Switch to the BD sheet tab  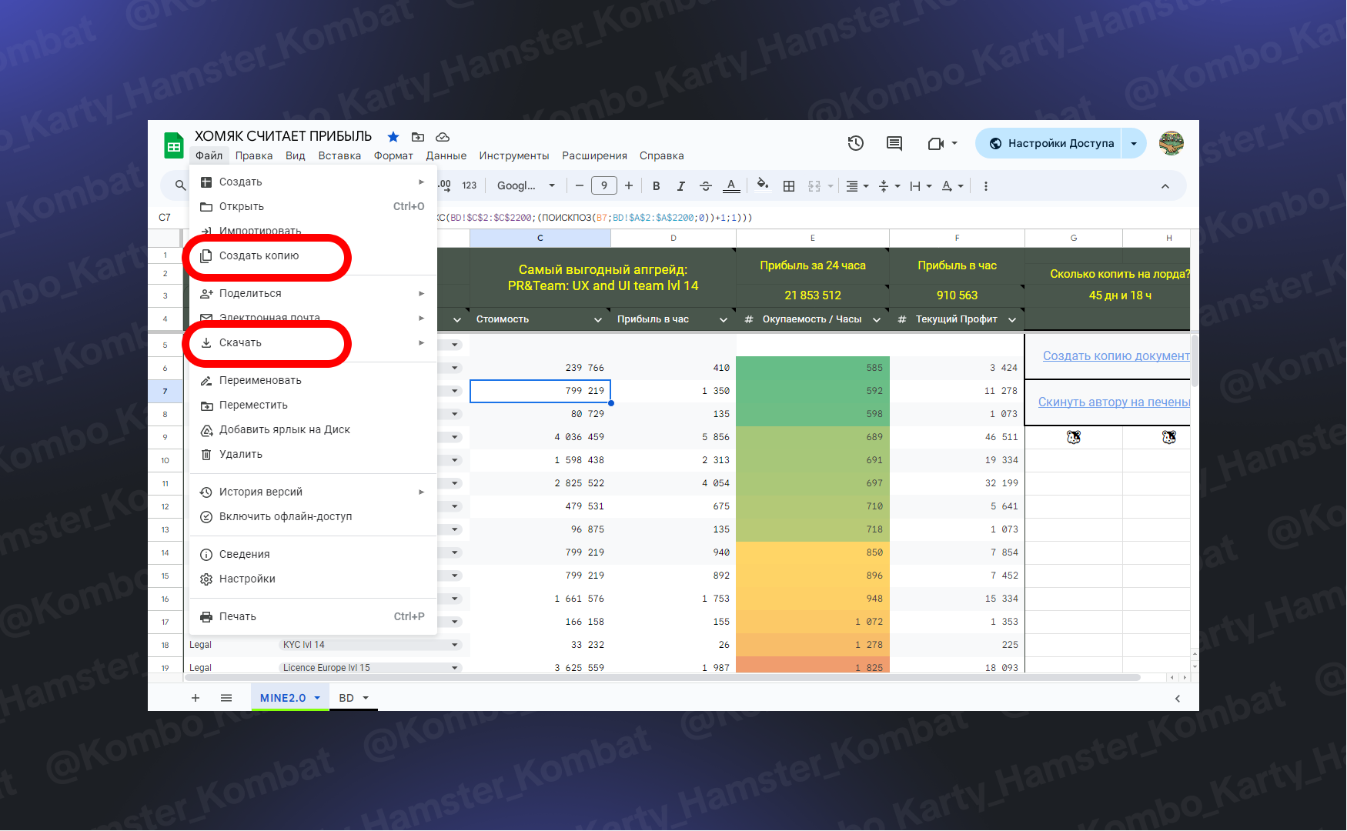point(353,698)
